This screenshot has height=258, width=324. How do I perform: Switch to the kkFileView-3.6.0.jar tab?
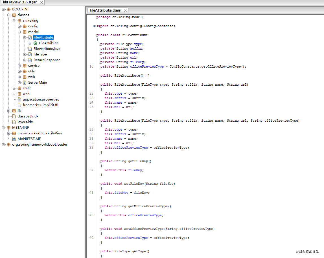tap(20, 2)
